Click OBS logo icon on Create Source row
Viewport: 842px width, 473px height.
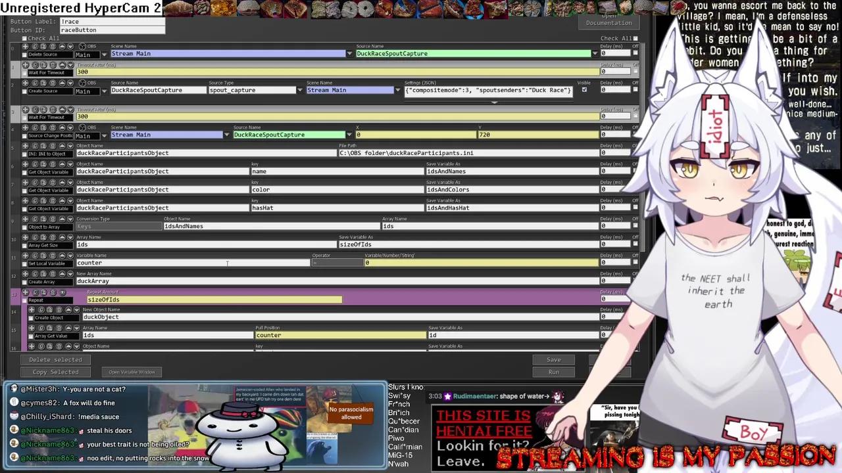(82, 83)
